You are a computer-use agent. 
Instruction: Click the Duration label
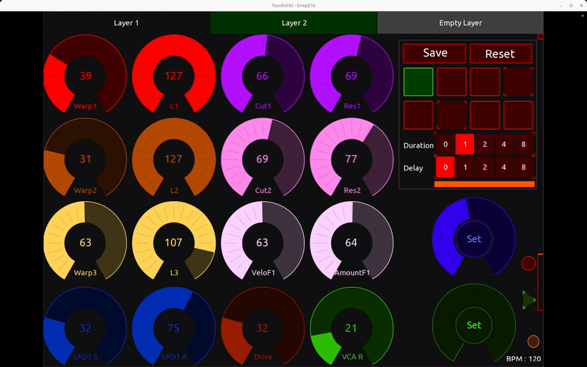point(418,145)
